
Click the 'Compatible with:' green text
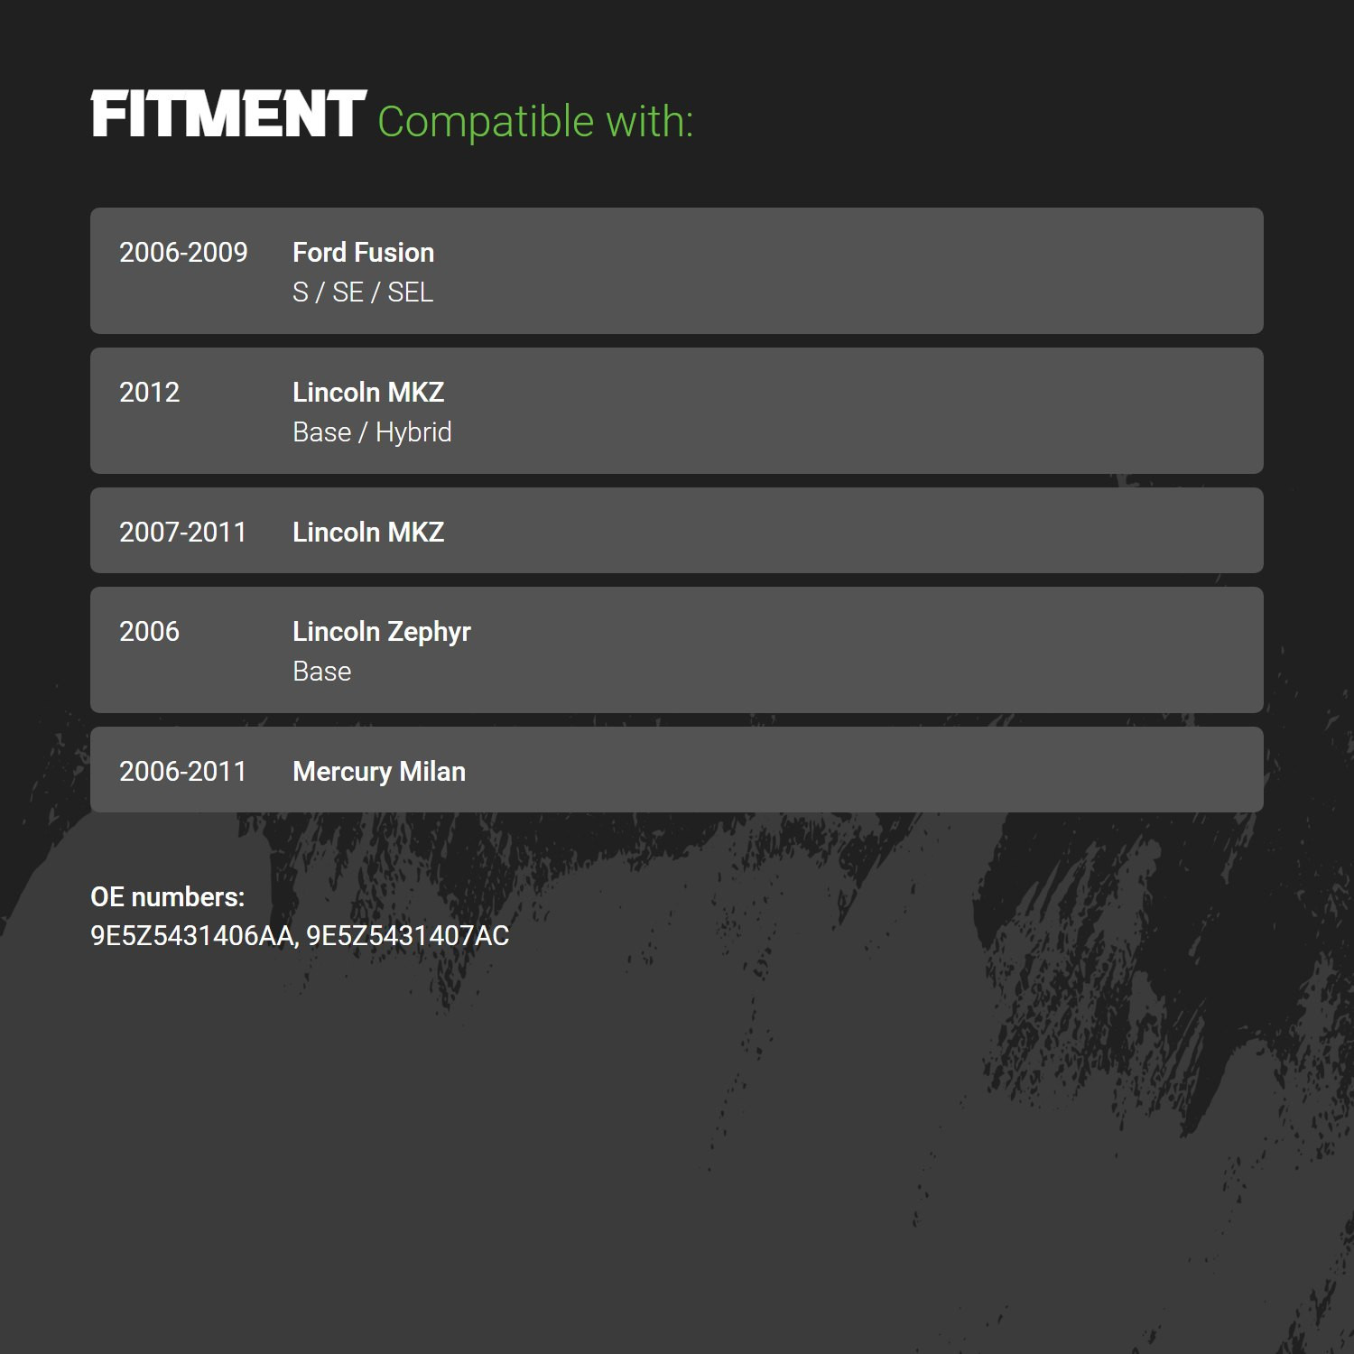point(535,122)
